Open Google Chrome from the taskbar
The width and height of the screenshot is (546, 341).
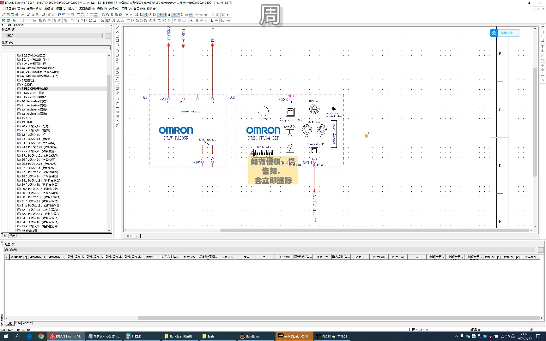point(41,336)
